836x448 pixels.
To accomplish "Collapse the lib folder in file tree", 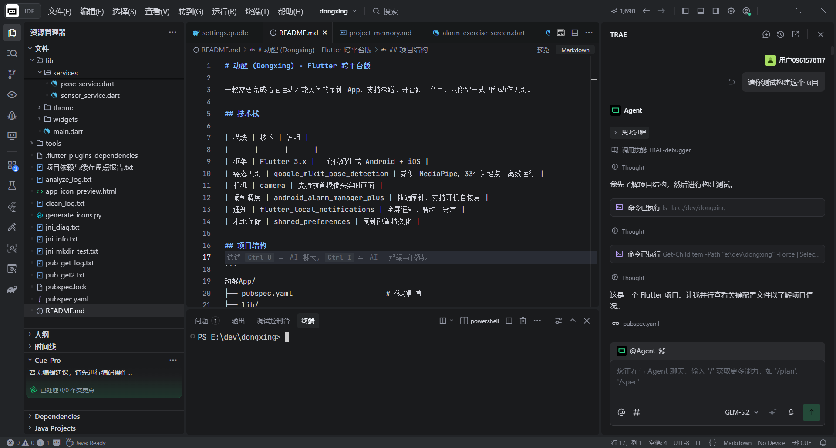I will point(32,60).
